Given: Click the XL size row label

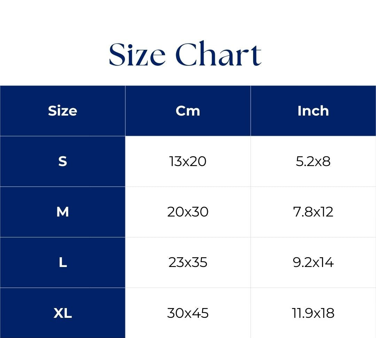Looking at the screenshot, I should point(63,313).
